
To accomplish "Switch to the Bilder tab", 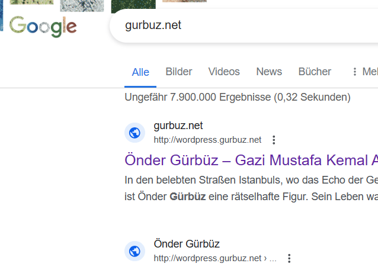I will (179, 72).
